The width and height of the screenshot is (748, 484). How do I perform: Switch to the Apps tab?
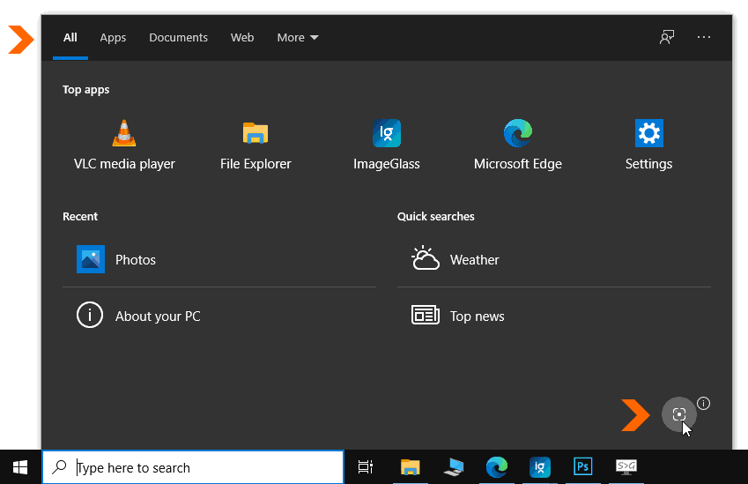pos(113,37)
